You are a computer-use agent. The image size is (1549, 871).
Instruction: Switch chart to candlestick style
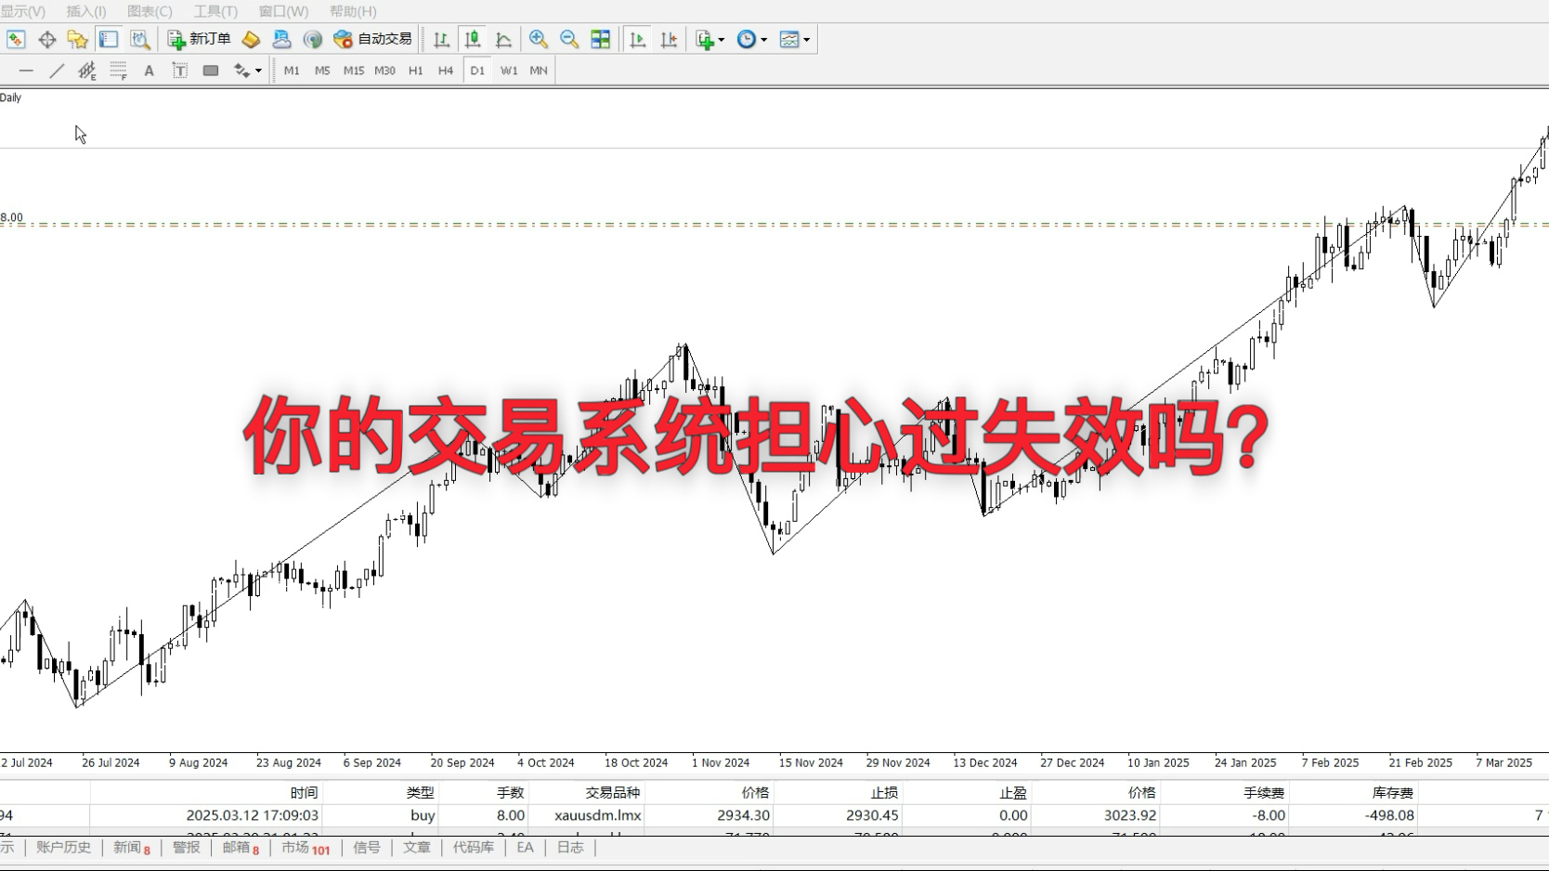click(473, 39)
